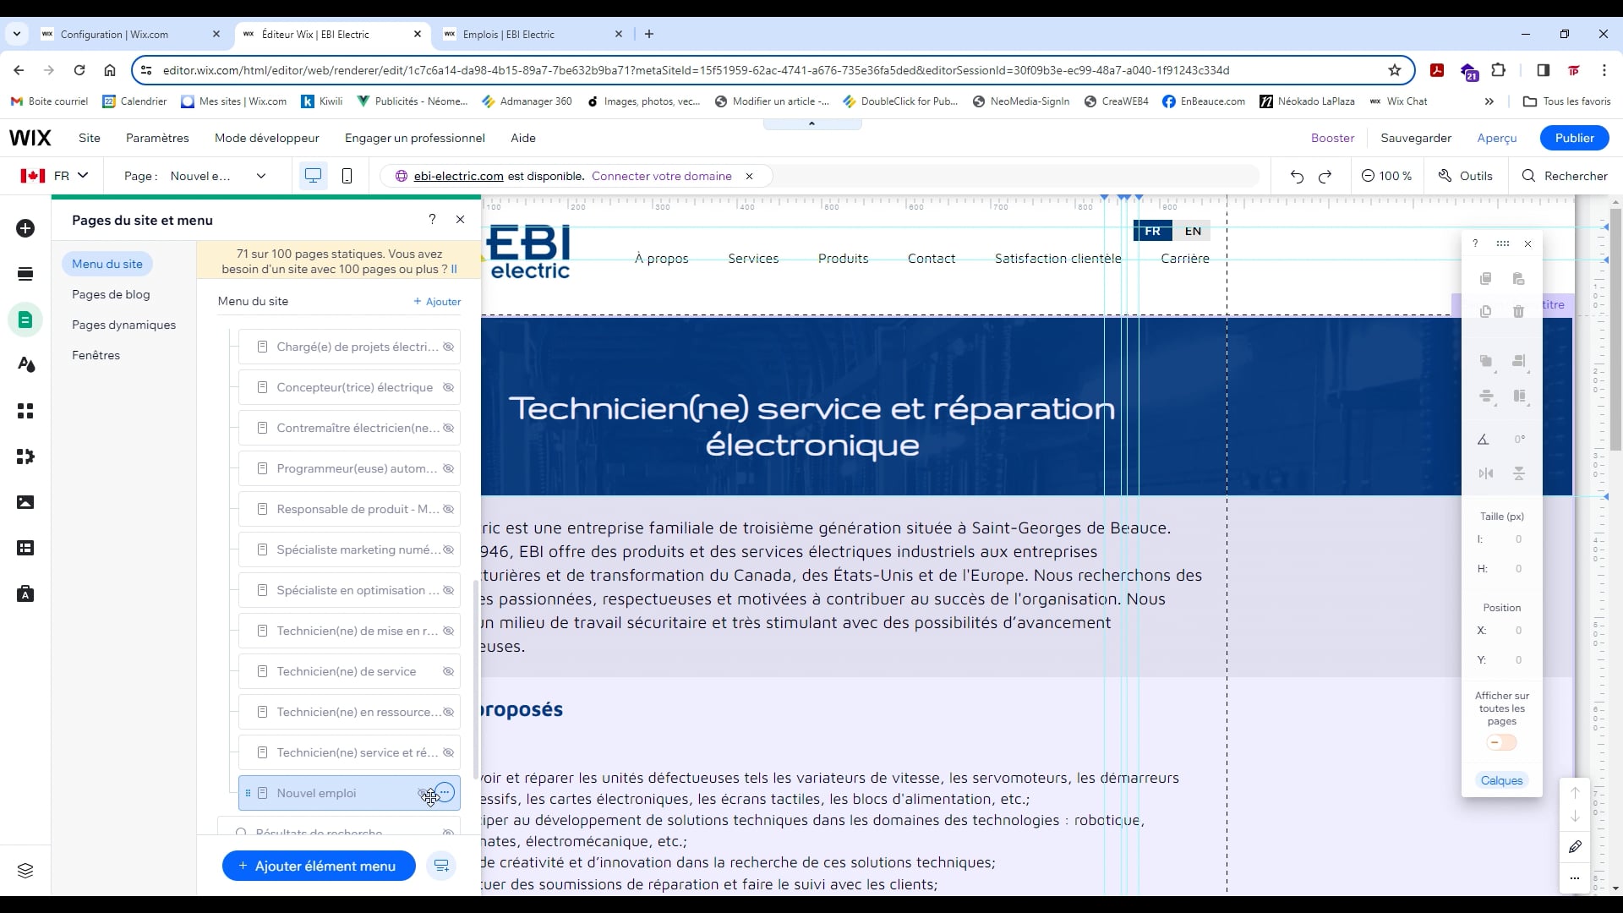Click the Calques button in toolbar panel
This screenshot has height=913, width=1623.
(x=1502, y=780)
